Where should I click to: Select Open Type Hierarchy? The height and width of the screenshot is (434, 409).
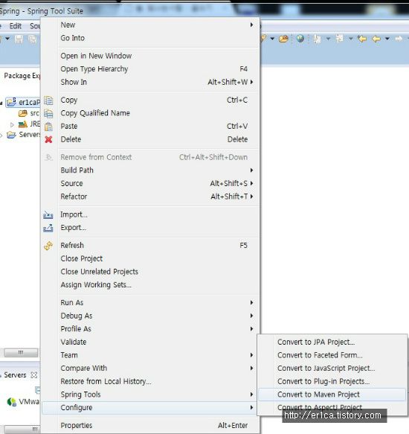click(x=150, y=69)
